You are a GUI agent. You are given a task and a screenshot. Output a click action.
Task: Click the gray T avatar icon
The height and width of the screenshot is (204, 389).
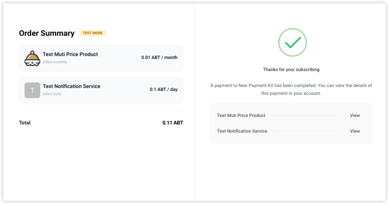tap(32, 90)
